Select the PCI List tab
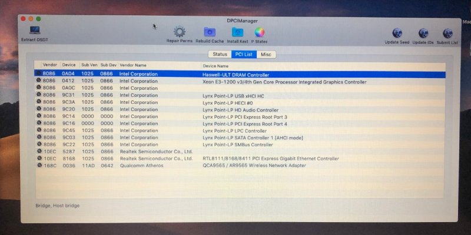This screenshot has width=471, height=235. coord(244,54)
